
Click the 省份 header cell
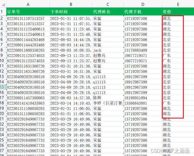[x=178, y=12]
